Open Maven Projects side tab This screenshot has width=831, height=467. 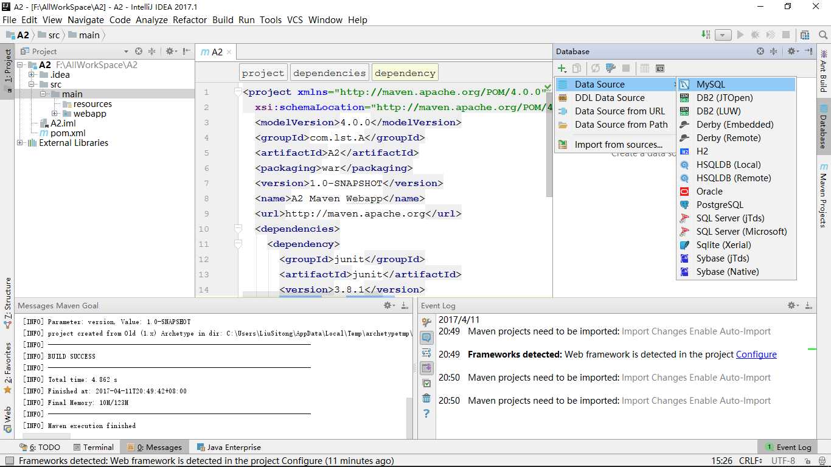pos(824,195)
